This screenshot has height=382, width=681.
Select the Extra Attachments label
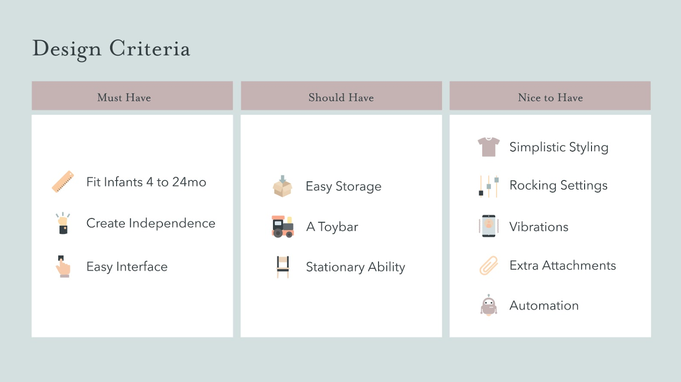click(563, 266)
